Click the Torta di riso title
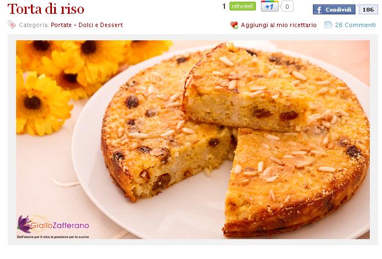This screenshot has width=382, height=259. (x=46, y=9)
